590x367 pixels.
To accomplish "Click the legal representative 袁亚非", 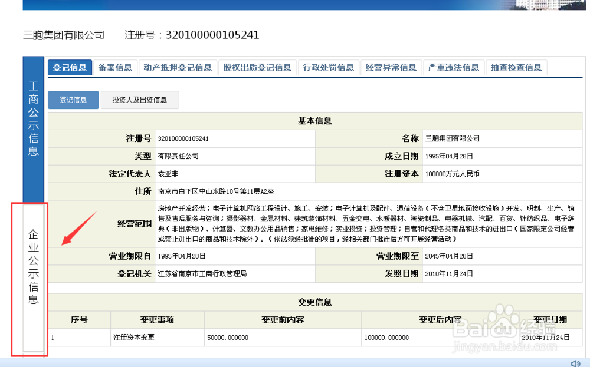I will (168, 174).
